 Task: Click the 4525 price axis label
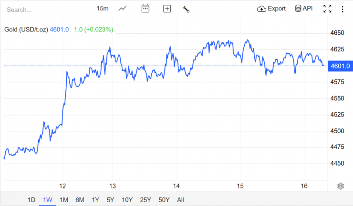[x=337, y=115]
